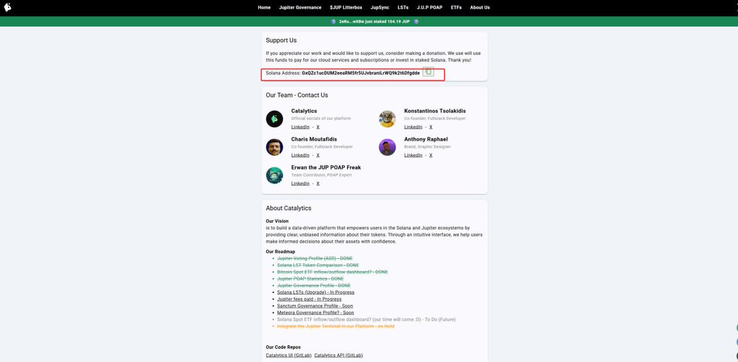Viewport: 738px width, 362px height.
Task: Open Solana LSTs (Upgrade) - In Progress link
Action: [315, 292]
